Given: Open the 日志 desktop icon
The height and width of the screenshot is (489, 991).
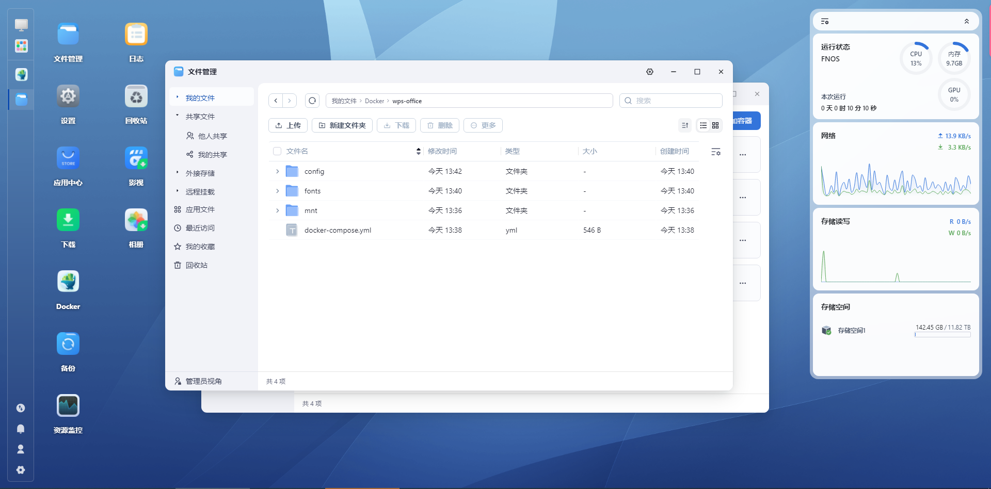Looking at the screenshot, I should coord(136,35).
